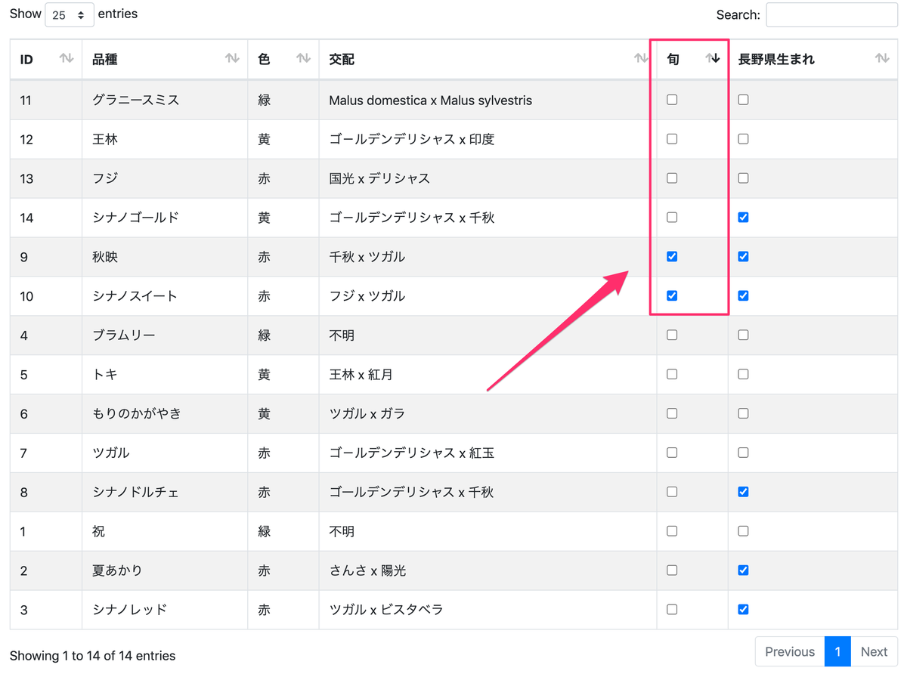Check the 旬 checkbox for フジ
Image resolution: width=907 pixels, height=677 pixels.
tap(671, 178)
